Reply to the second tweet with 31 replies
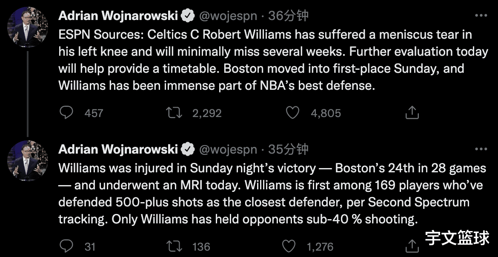 [x=66, y=246]
